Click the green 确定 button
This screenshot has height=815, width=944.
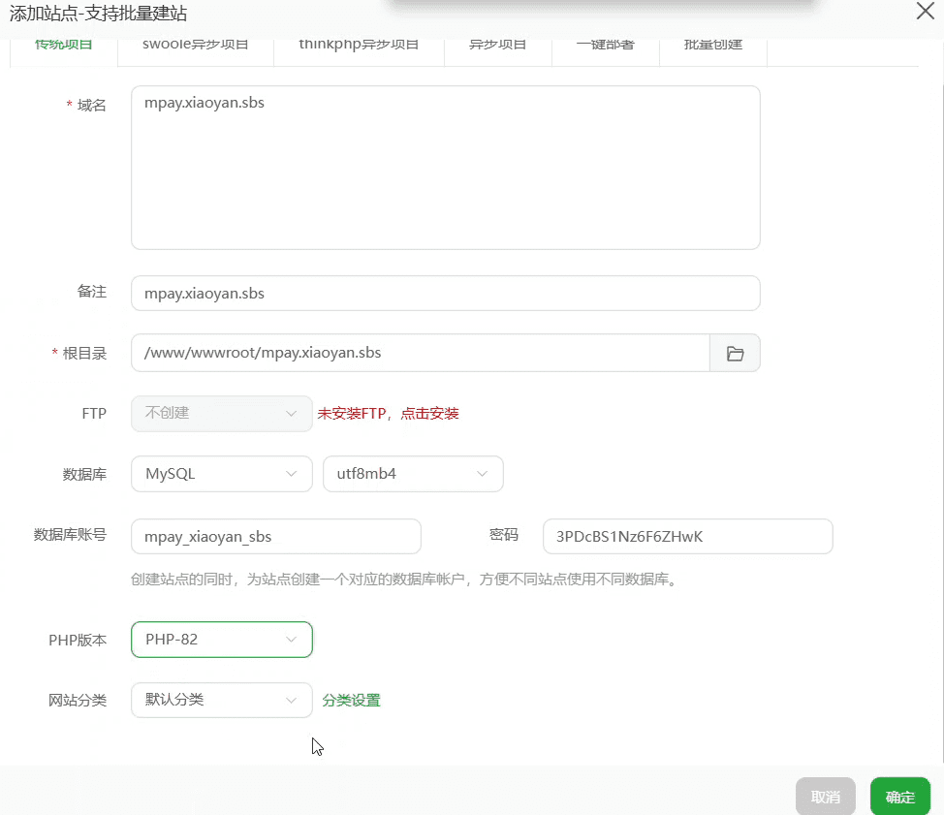(x=899, y=797)
